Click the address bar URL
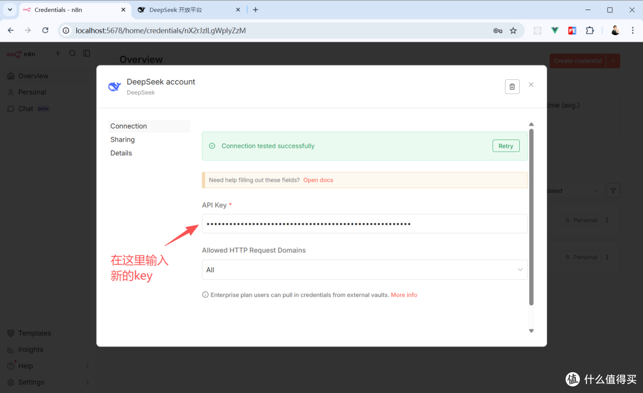This screenshot has width=643, height=393. [x=160, y=31]
